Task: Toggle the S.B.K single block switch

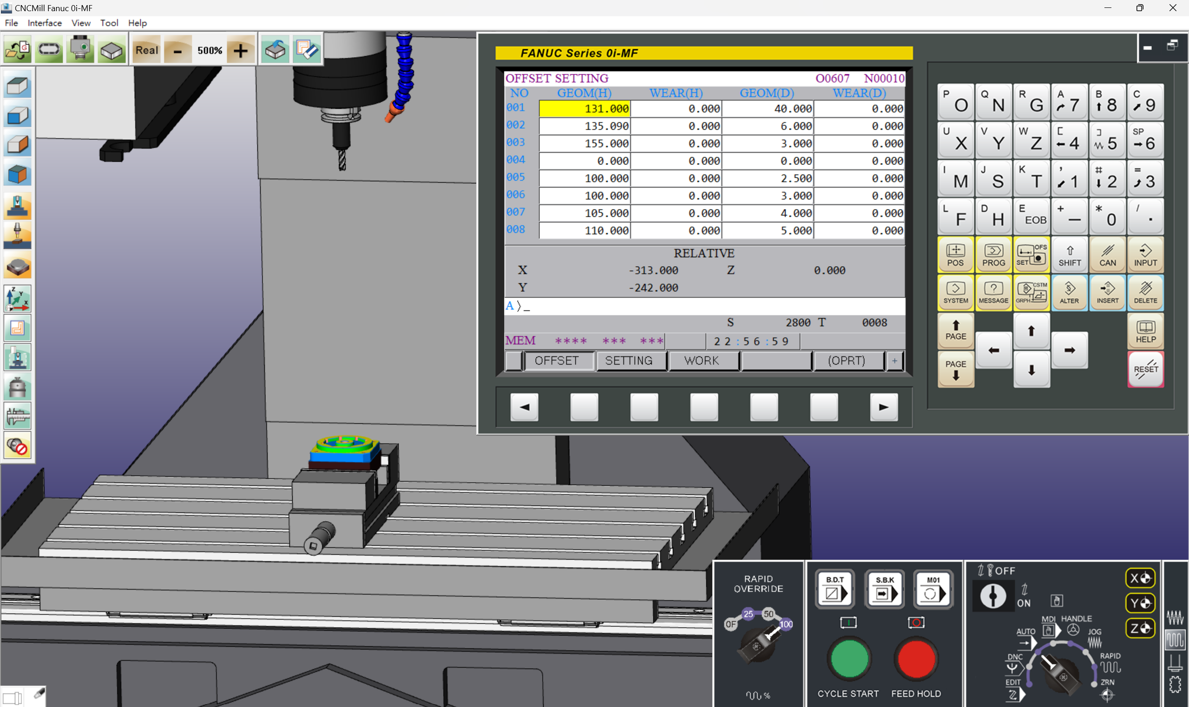Action: [x=885, y=589]
